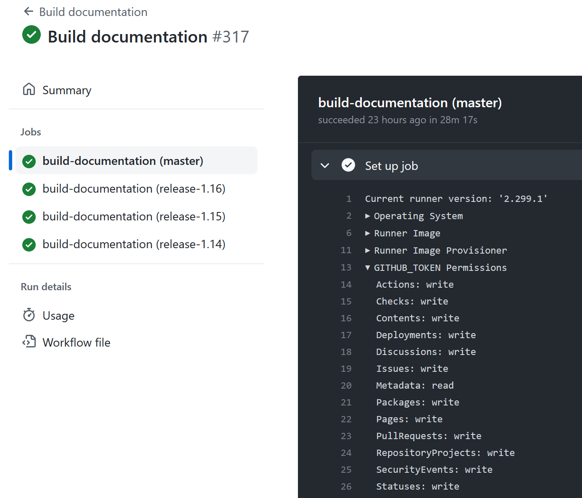Click the 'Packages: write' log line

click(418, 402)
